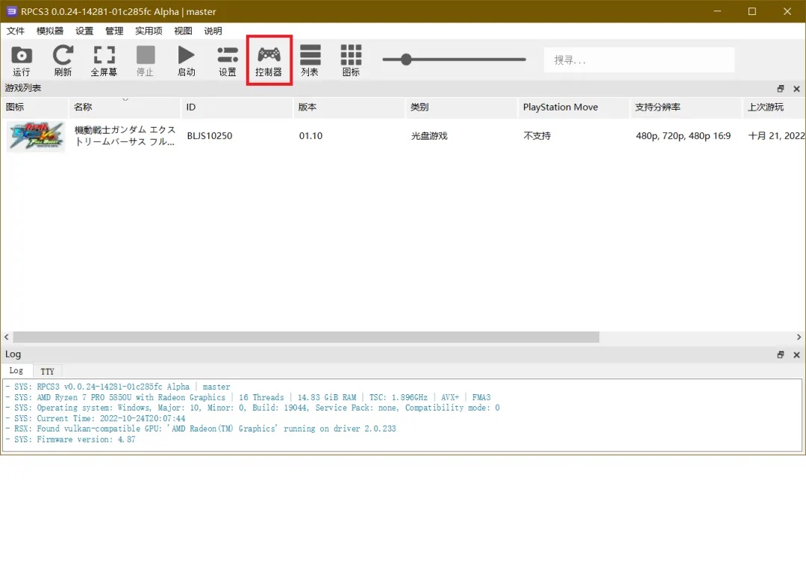Click the RPCS3 title bar app icon
The width and height of the screenshot is (806, 583).
click(x=11, y=11)
